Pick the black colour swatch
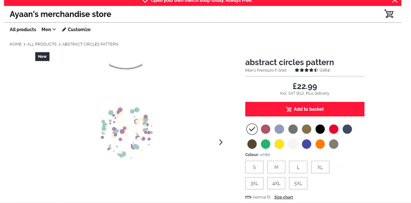 point(320,129)
